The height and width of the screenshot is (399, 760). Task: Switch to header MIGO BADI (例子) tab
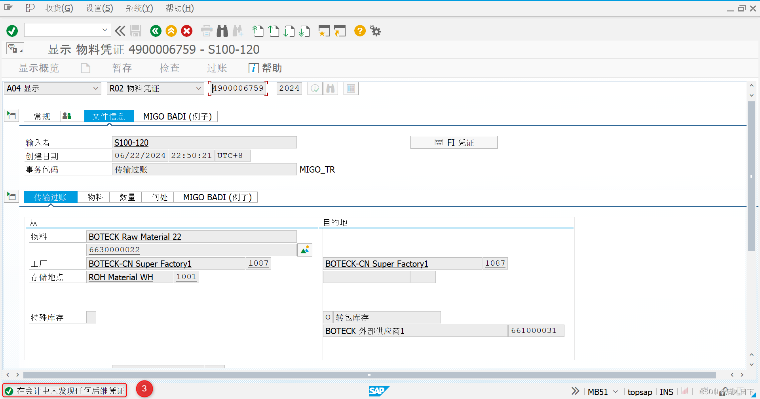pyautogui.click(x=177, y=116)
